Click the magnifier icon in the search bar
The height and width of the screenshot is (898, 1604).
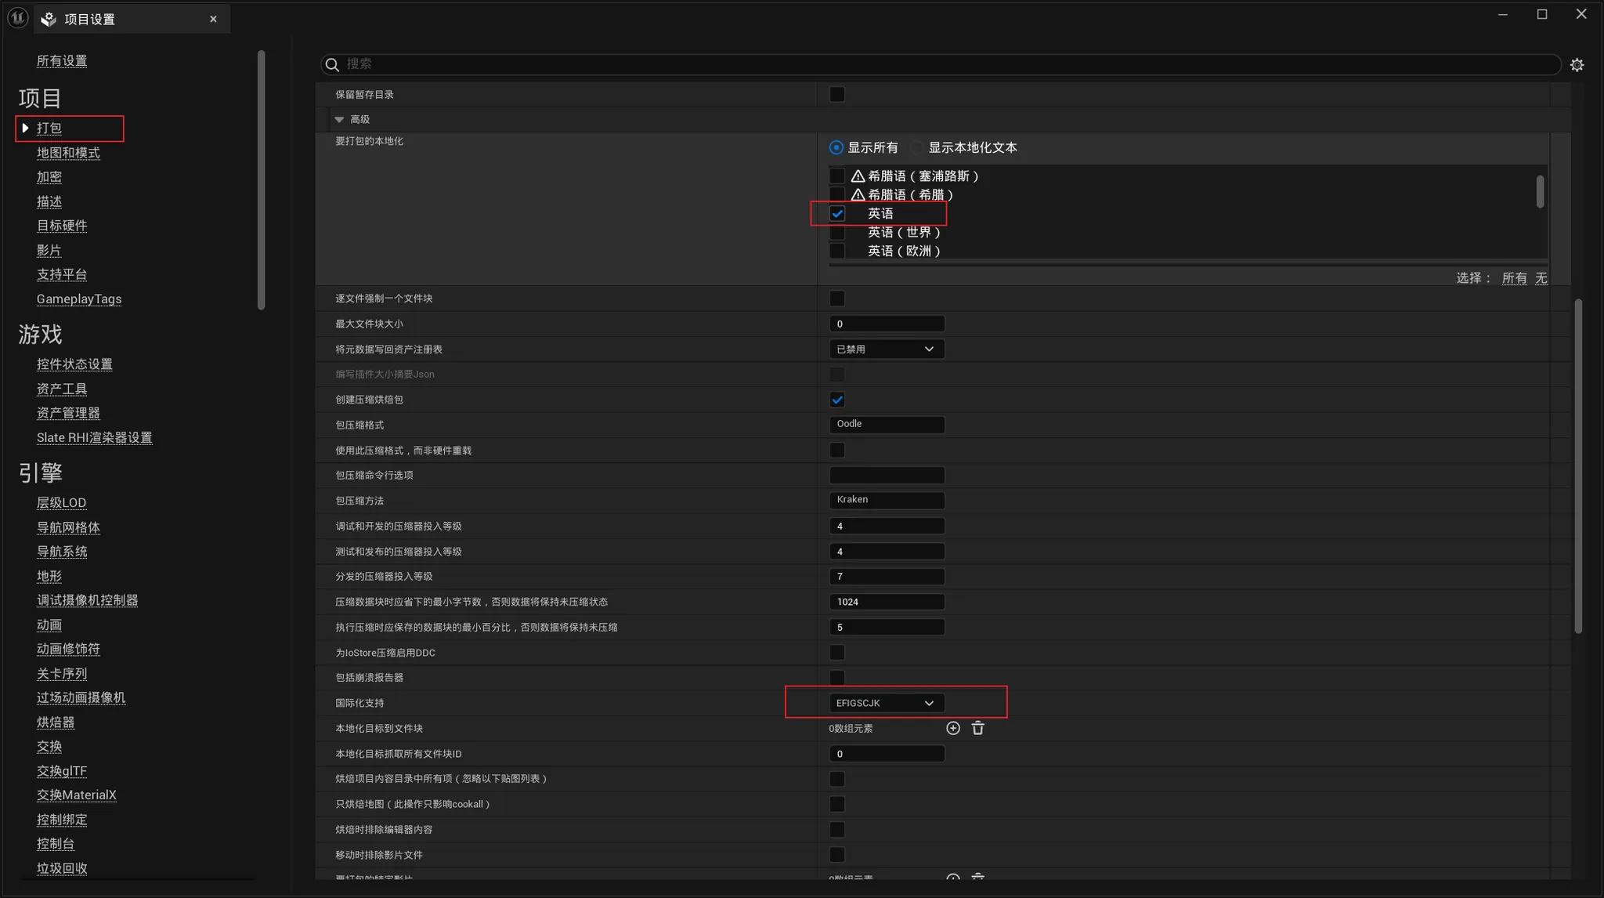point(332,64)
